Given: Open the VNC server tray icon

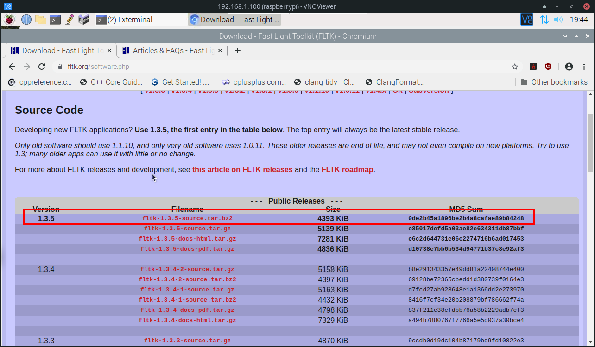Looking at the screenshot, I should pos(527,19).
